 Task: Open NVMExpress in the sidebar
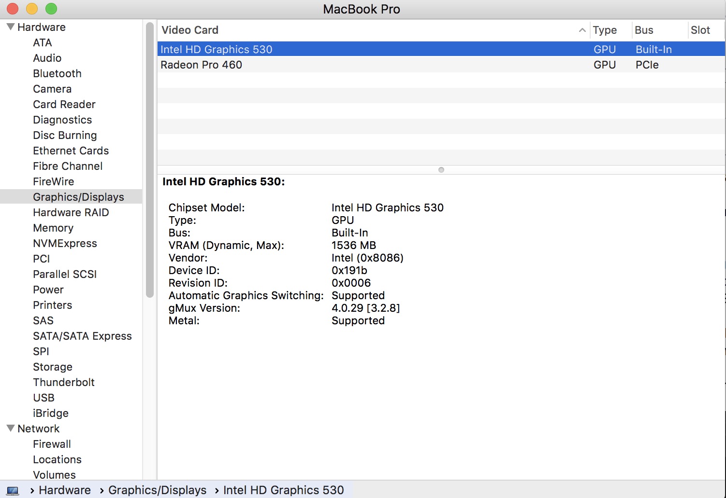[x=65, y=243]
